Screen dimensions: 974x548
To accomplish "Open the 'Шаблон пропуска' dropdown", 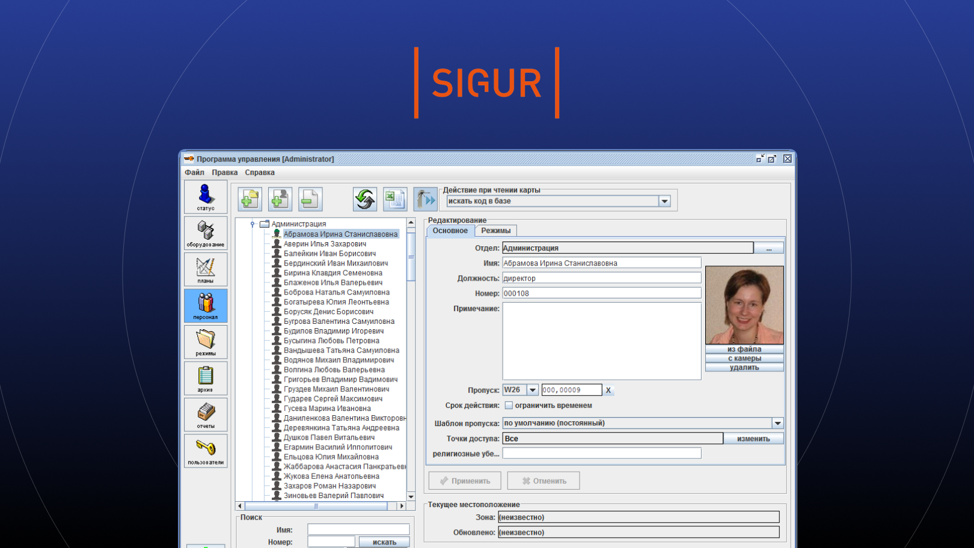I will (x=776, y=422).
